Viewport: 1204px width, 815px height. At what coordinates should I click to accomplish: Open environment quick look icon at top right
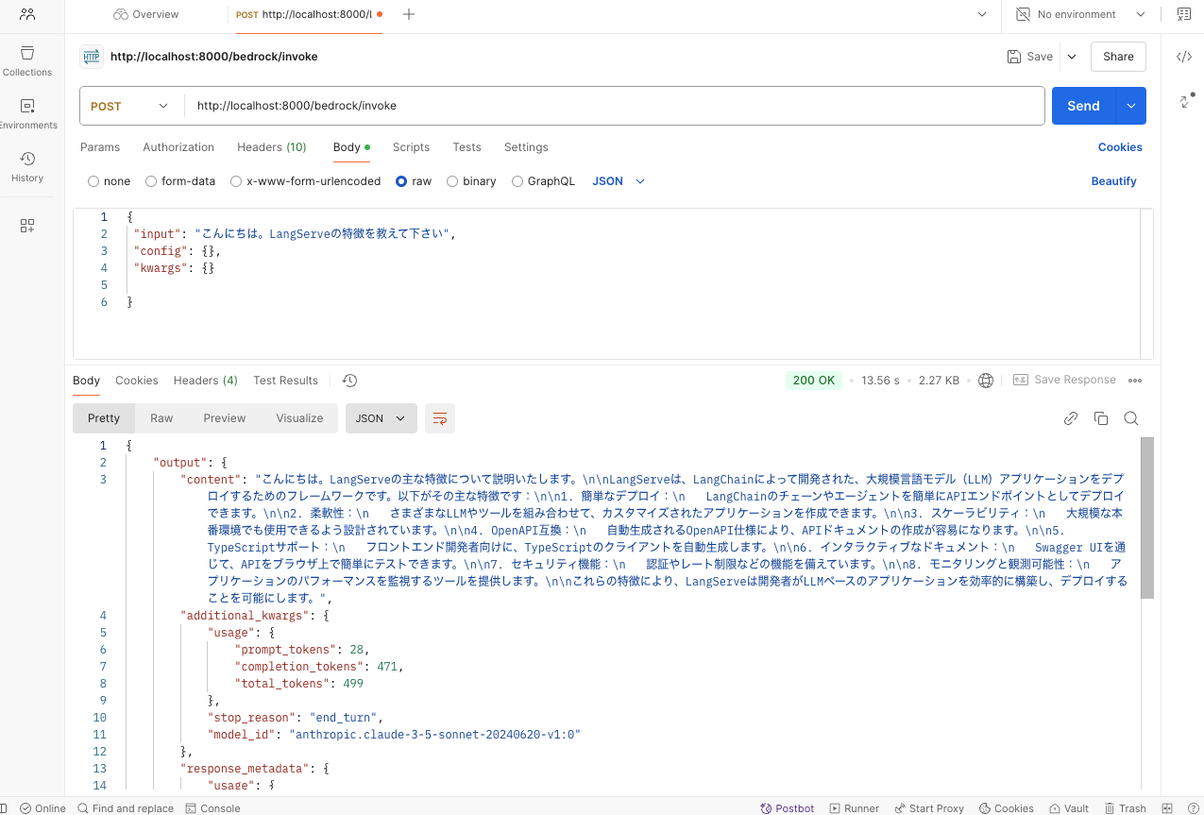coord(1184,14)
